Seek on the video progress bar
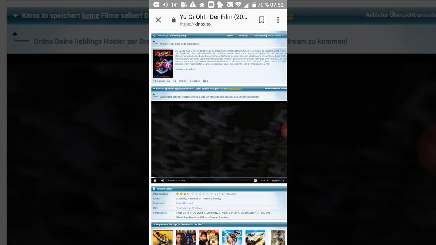 219,177
